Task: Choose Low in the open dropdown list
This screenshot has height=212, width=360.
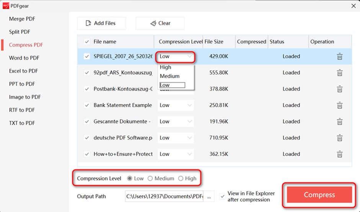Action: click(x=176, y=85)
